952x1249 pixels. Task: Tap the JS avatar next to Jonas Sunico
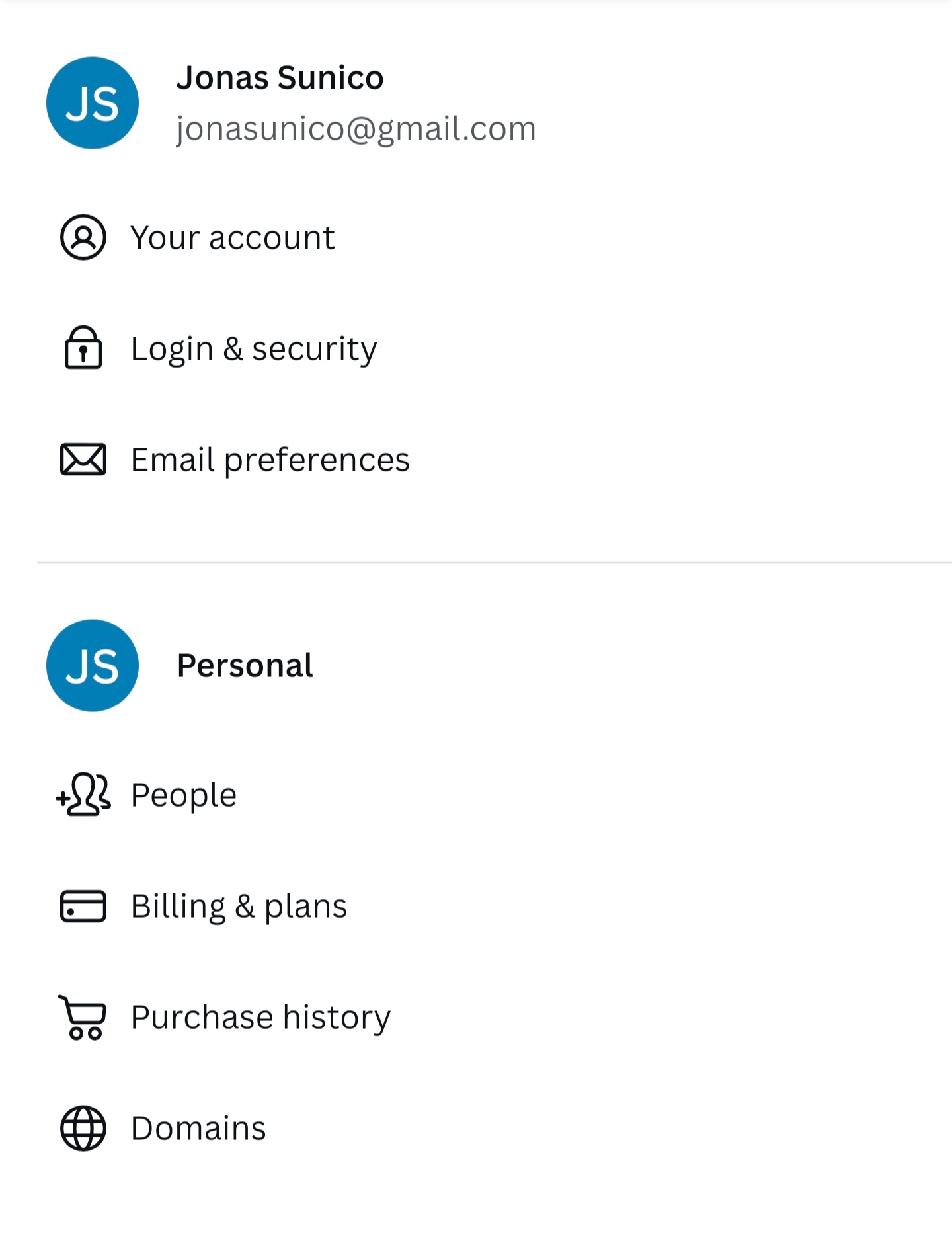(x=93, y=103)
